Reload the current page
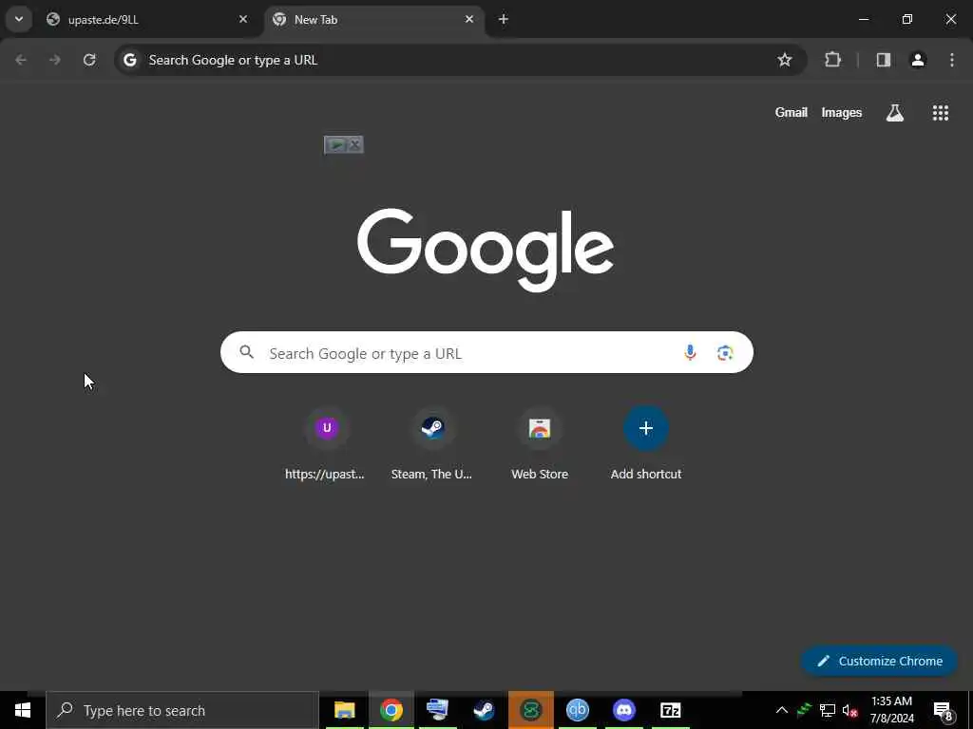 click(x=89, y=60)
